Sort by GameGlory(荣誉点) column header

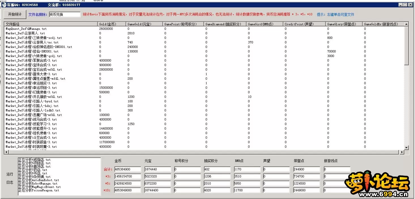pyautogui.click(x=344, y=24)
